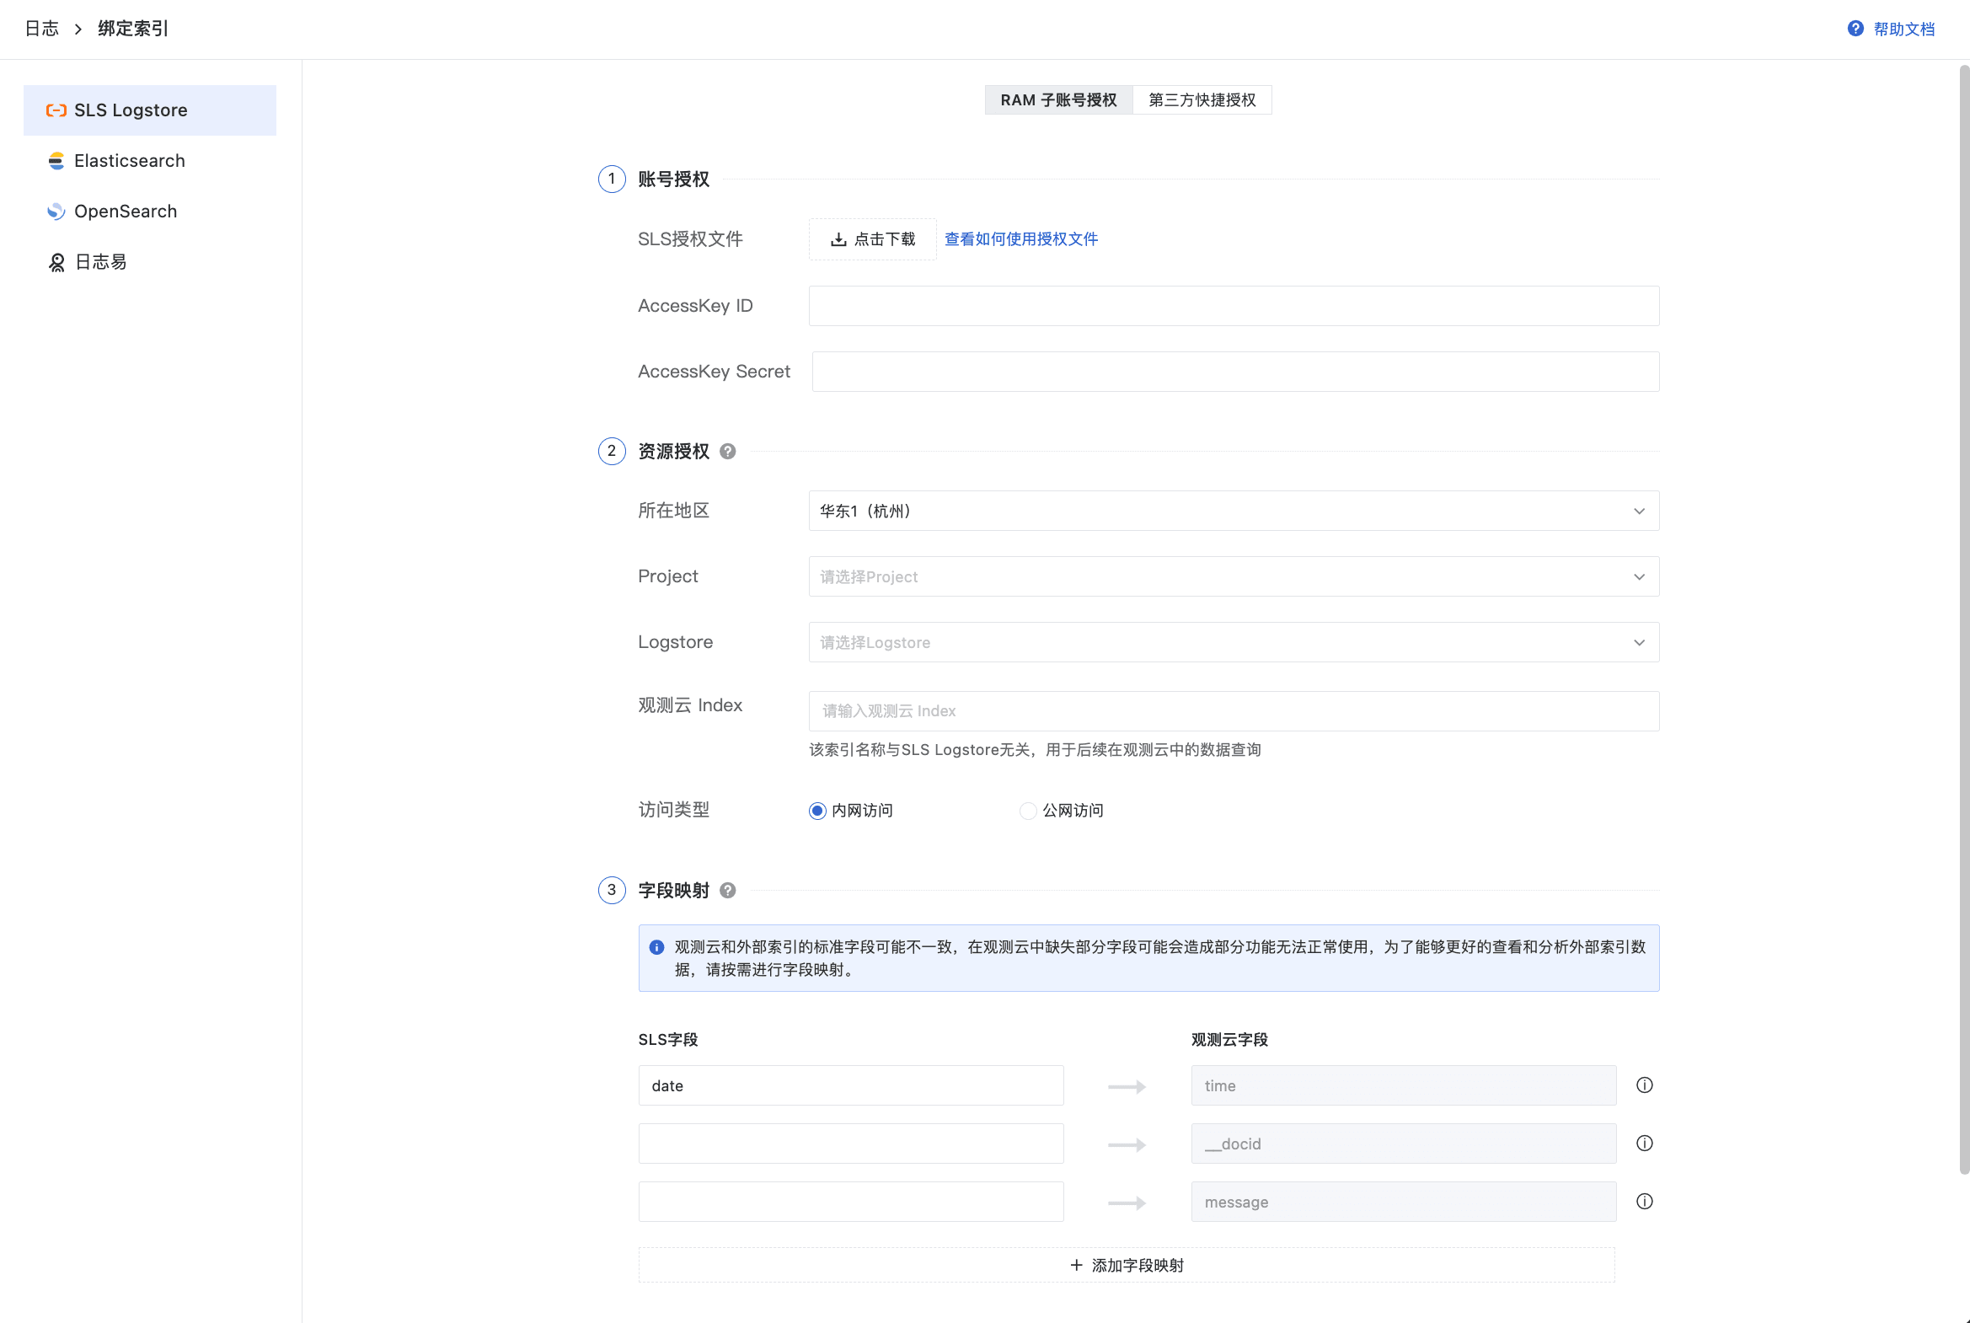Select Elasticsearch in the sidebar
Screen dimensions: 1970x1323
[x=150, y=161]
